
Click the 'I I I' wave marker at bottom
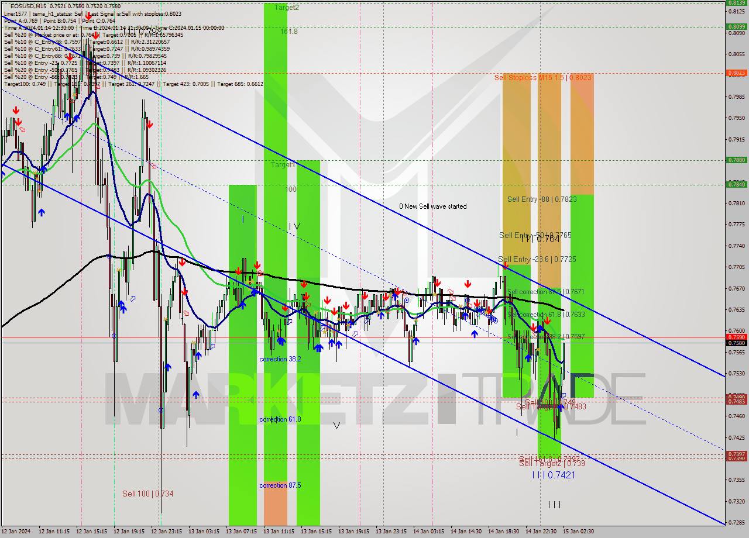(x=554, y=504)
